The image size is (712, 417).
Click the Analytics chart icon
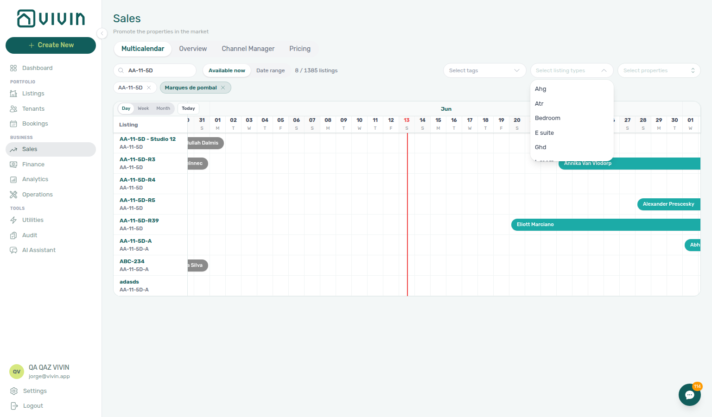point(13,179)
